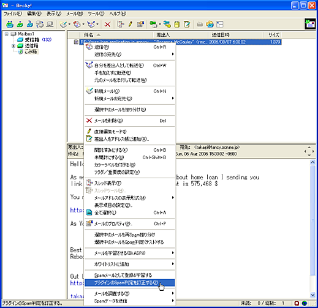Click the green send-mail tray toolbar icon
This screenshot has height=308, width=318.
[x=20, y=24]
